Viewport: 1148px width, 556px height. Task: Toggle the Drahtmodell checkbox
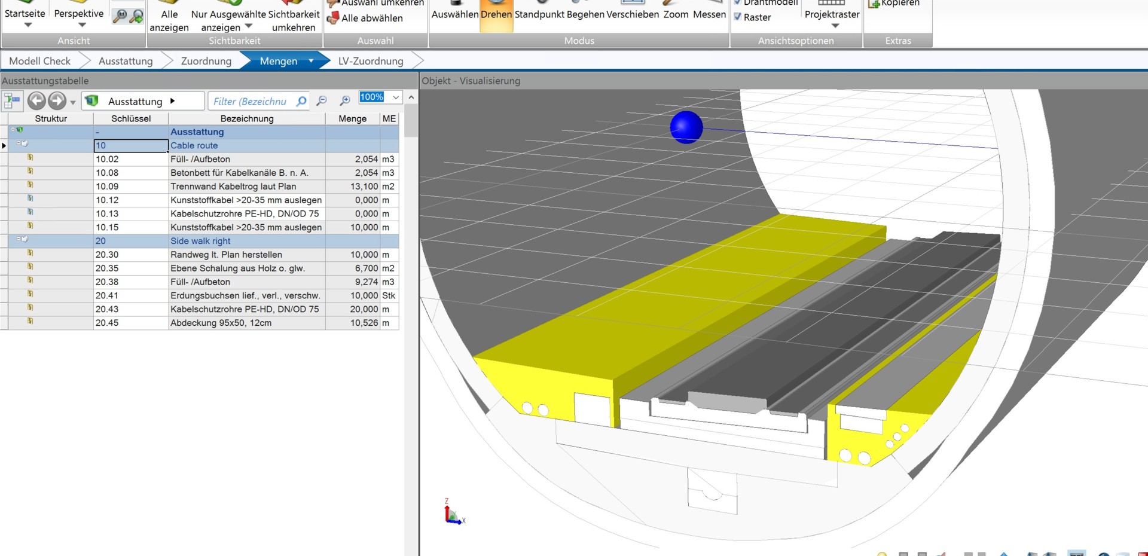pyautogui.click(x=738, y=2)
